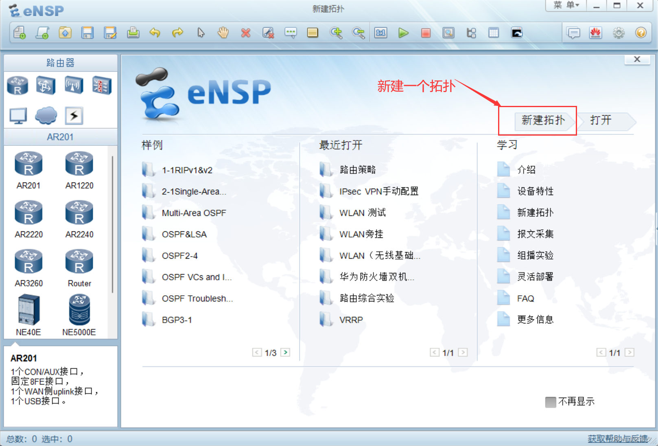Start devices with green play icon
Screen dimensions: 658x446
[x=403, y=33]
